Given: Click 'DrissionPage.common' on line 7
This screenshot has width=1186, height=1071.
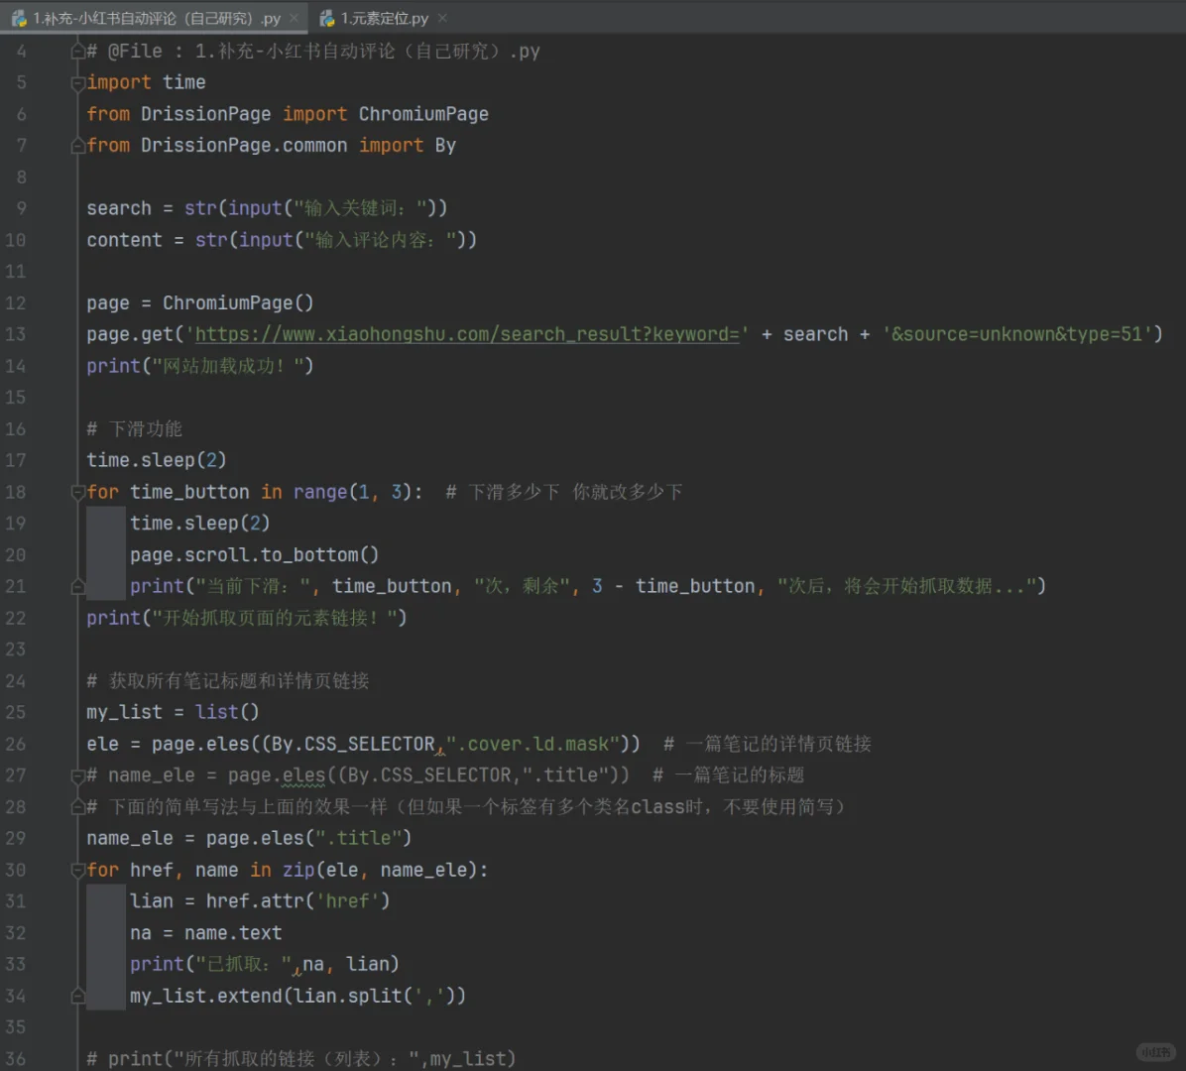Looking at the screenshot, I should coord(244,145).
